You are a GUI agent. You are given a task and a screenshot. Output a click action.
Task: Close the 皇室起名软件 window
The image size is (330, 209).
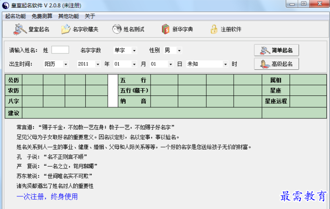click(319, 4)
